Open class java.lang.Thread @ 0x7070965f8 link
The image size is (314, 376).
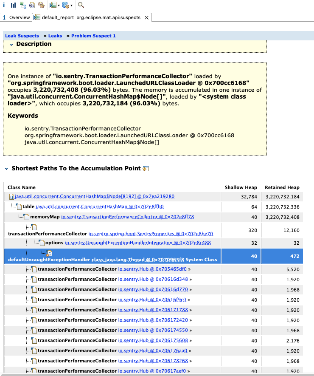(x=138, y=260)
